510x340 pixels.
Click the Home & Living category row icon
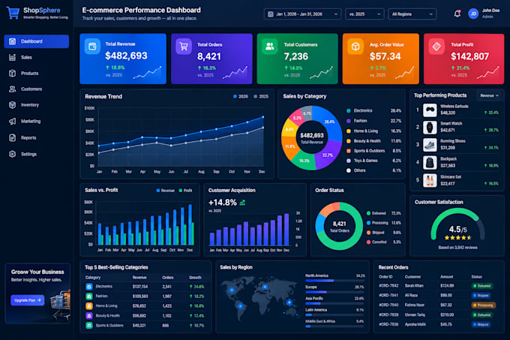pos(89,305)
